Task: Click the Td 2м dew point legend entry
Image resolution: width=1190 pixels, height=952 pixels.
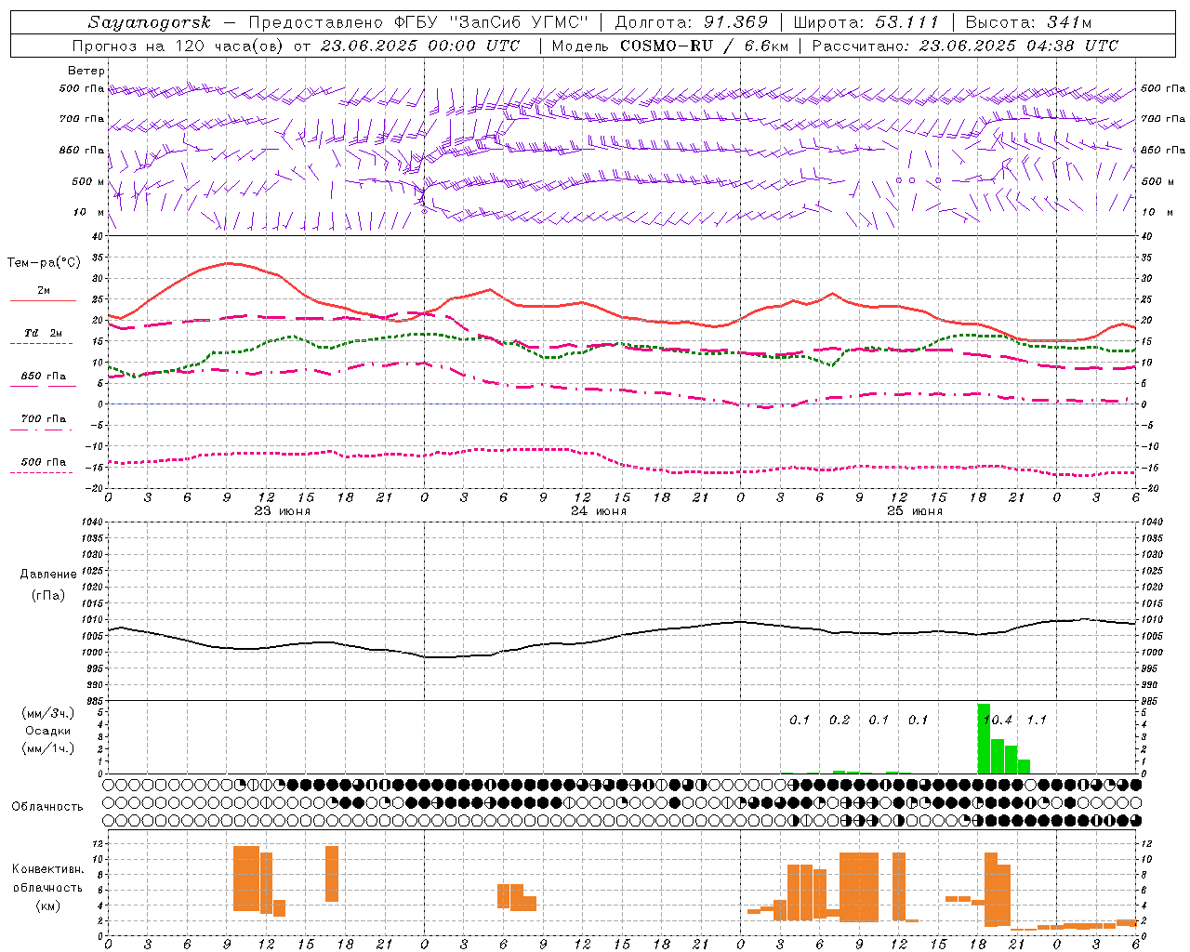Action: (x=43, y=333)
